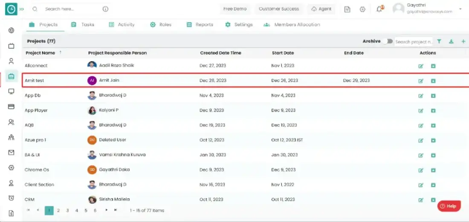Open sidebar credit card icon
The height and width of the screenshot is (222, 469).
click(12, 106)
